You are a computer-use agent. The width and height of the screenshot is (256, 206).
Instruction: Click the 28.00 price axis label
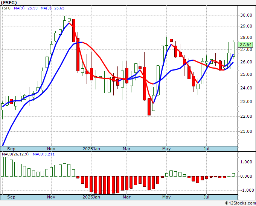(246, 37)
